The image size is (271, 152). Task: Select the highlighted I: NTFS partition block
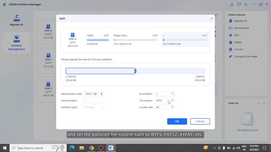(185, 40)
